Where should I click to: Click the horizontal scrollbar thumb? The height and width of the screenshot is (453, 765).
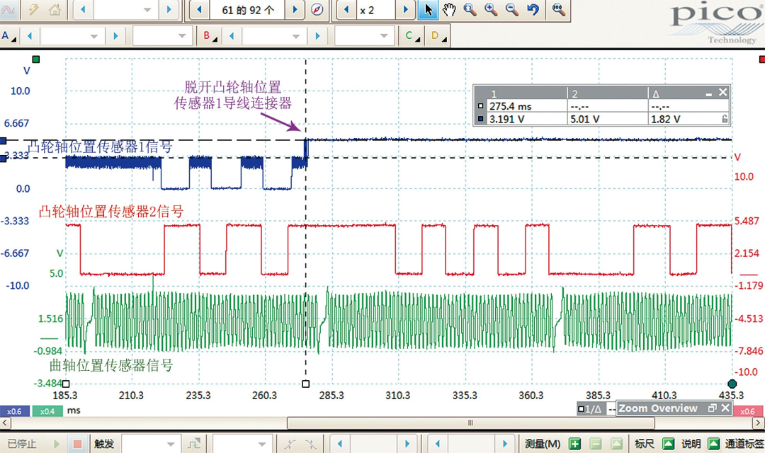click(x=470, y=423)
